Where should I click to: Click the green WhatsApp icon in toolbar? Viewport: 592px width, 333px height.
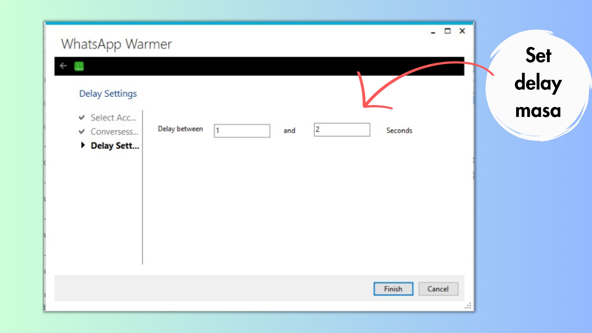(x=79, y=66)
